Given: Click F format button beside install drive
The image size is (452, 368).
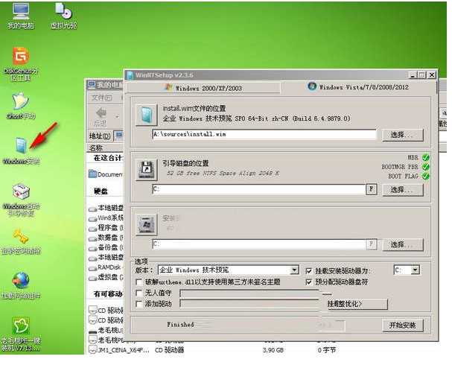Looking at the screenshot, I should click(372, 244).
